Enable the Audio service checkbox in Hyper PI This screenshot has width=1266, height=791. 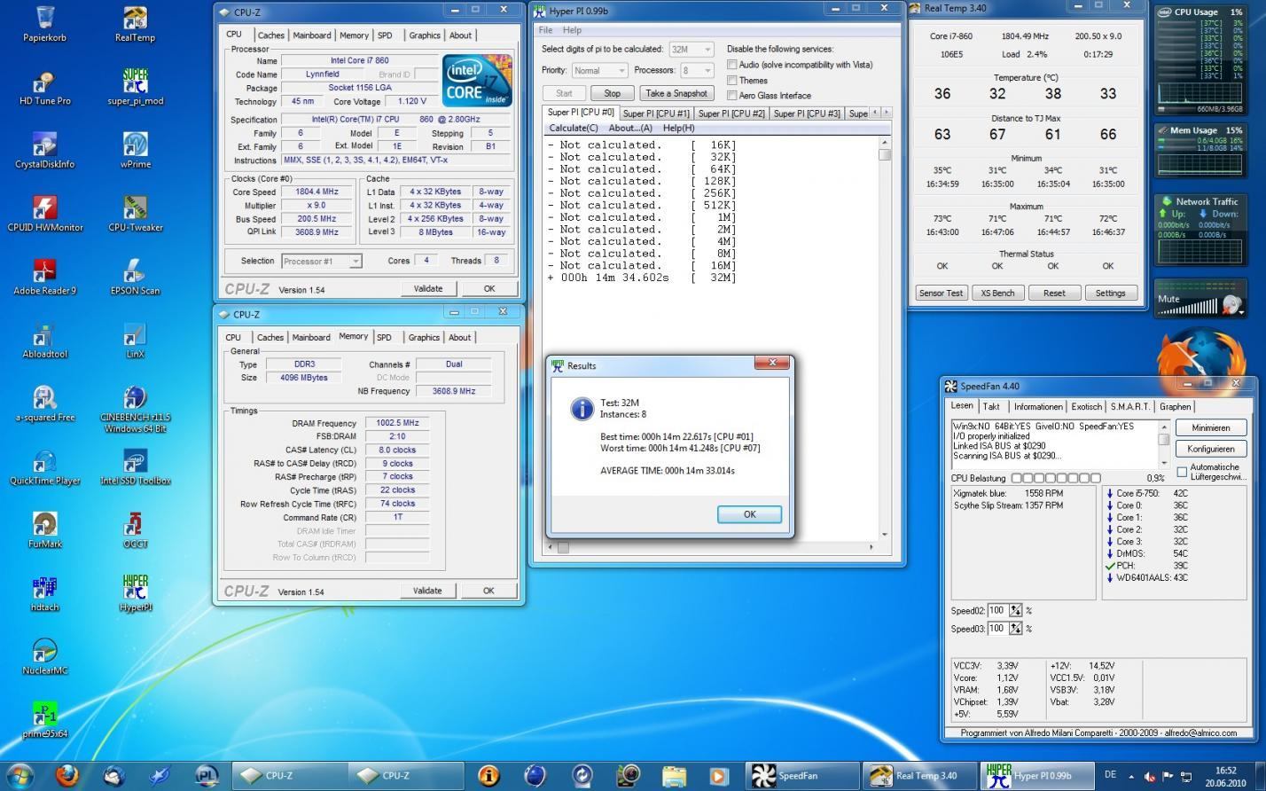pos(732,65)
